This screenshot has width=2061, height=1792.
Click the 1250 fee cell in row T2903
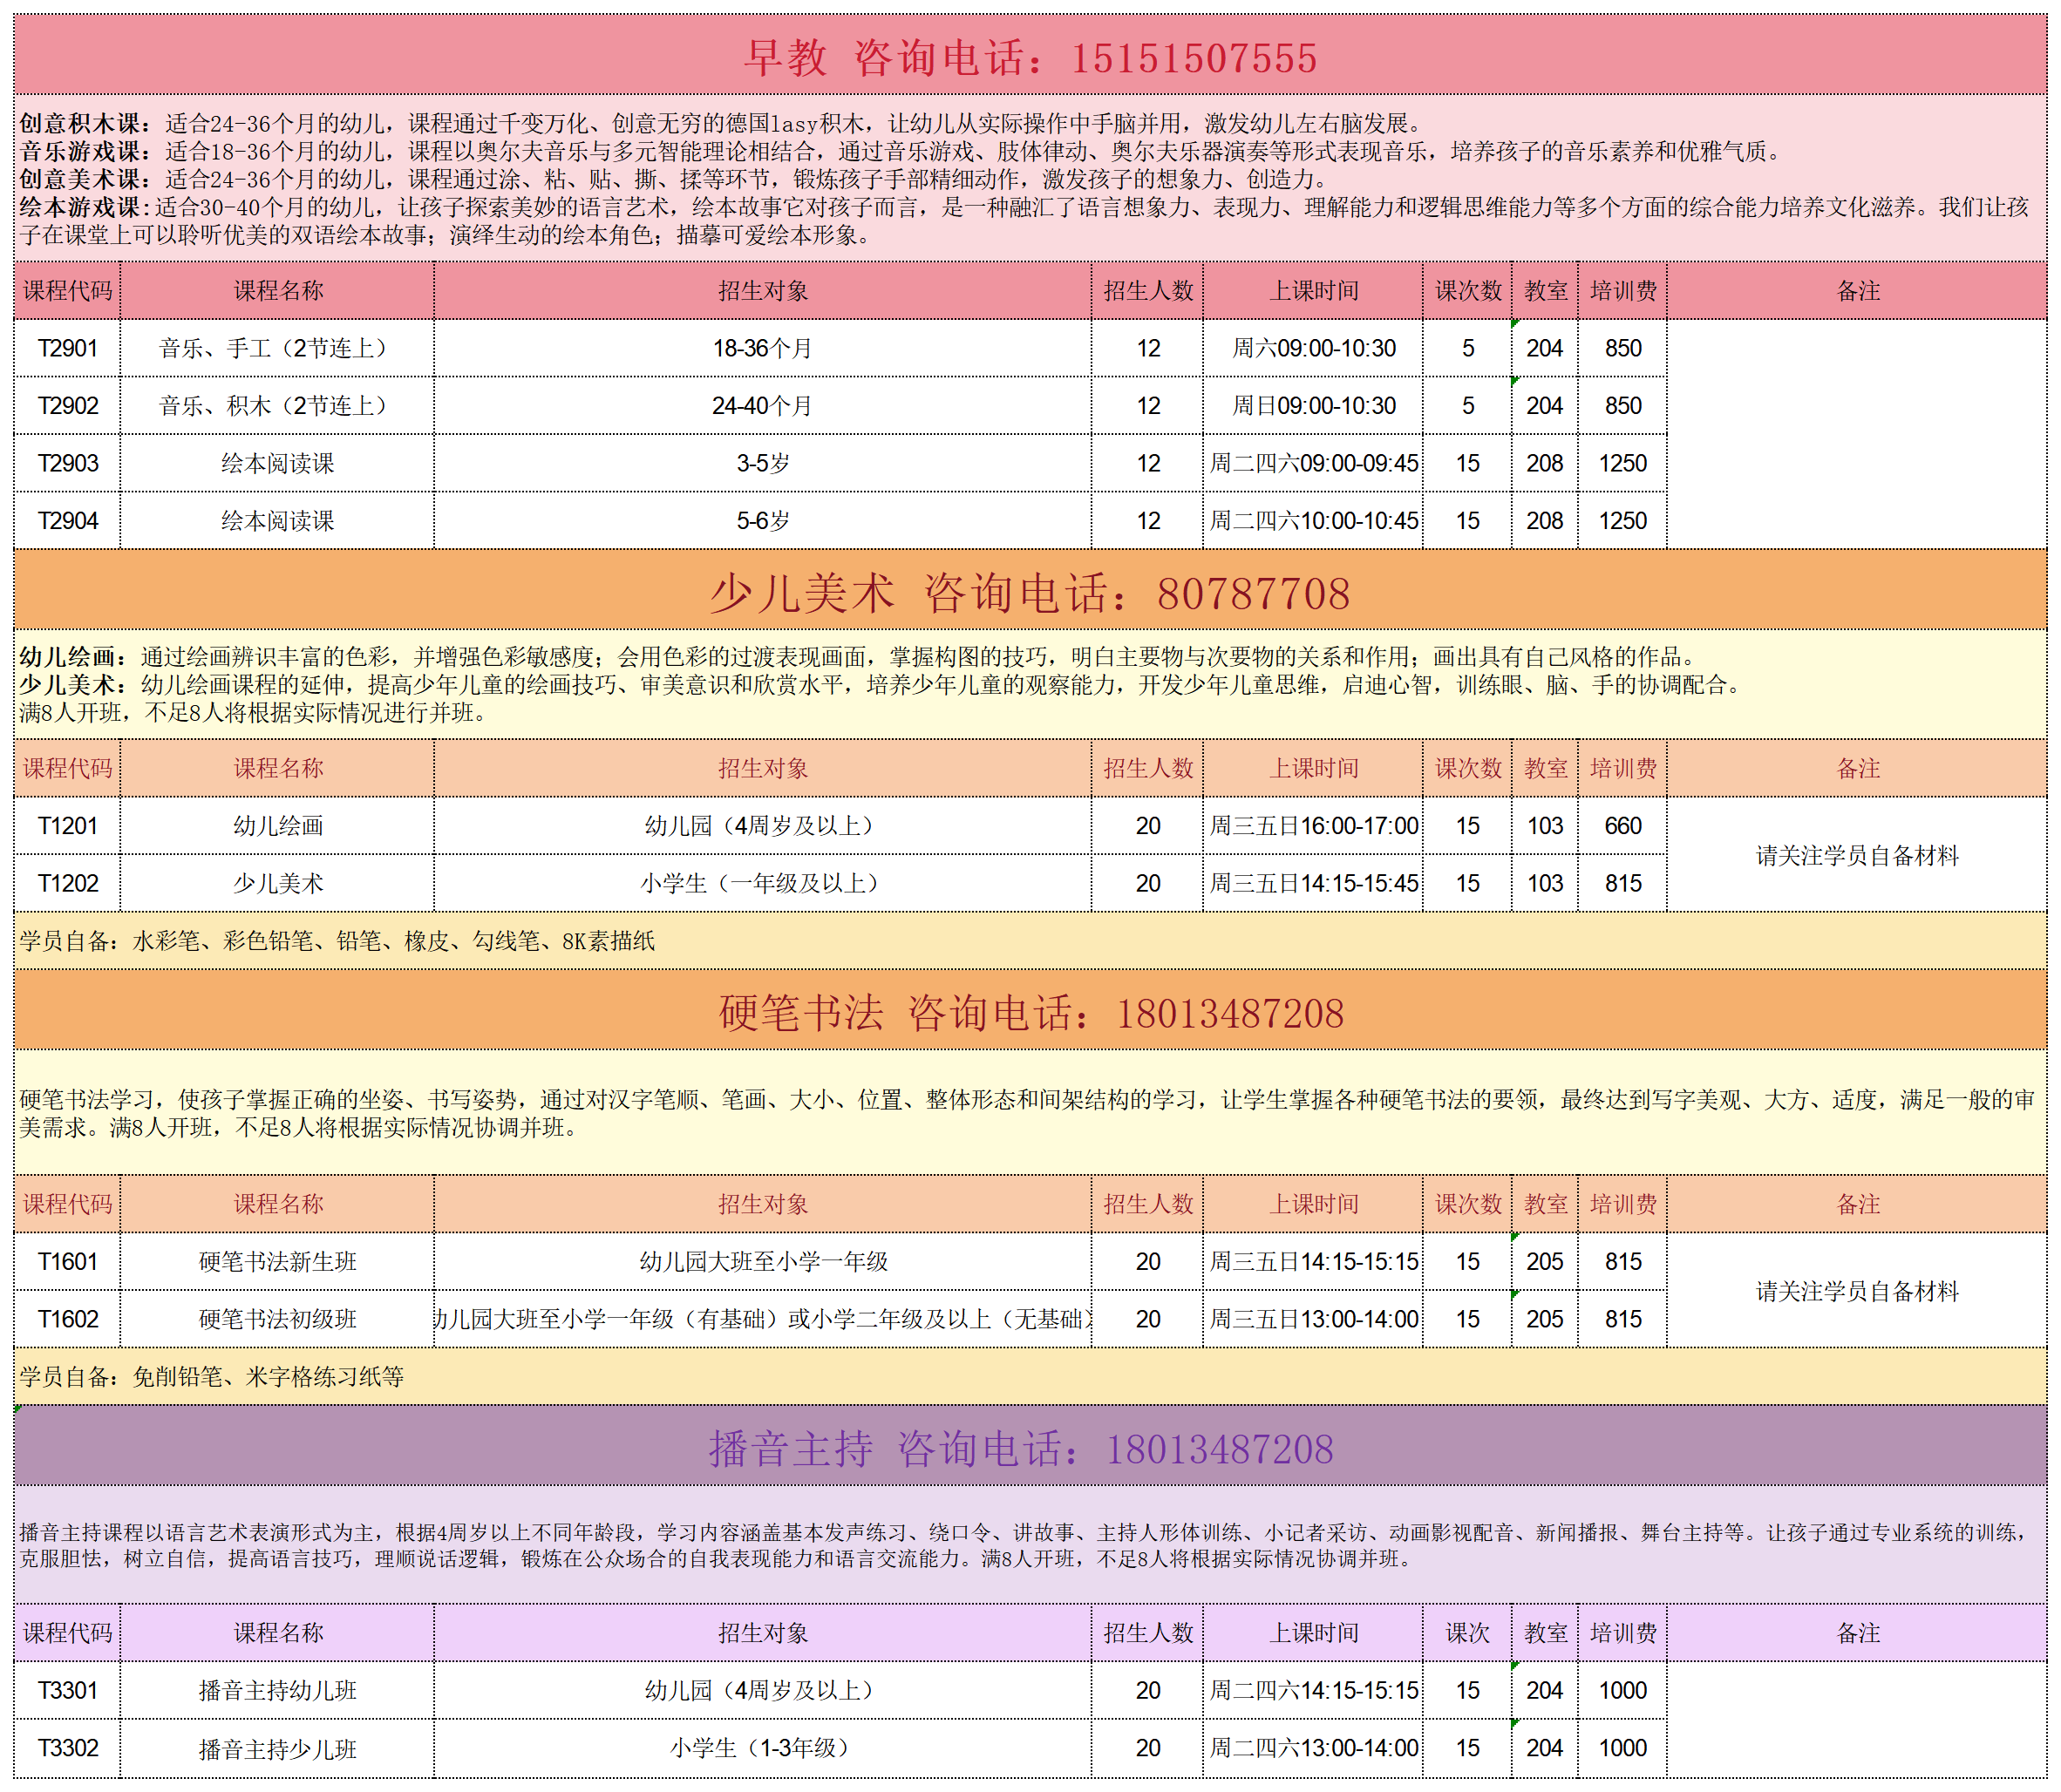click(x=1623, y=463)
